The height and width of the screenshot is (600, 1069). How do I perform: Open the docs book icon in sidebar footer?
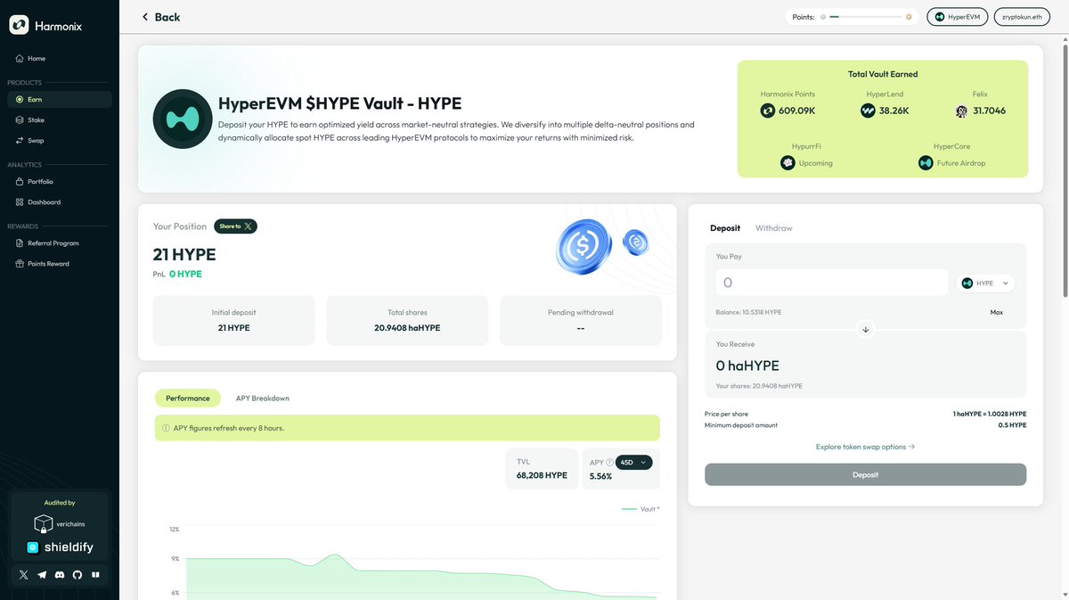[x=94, y=575]
